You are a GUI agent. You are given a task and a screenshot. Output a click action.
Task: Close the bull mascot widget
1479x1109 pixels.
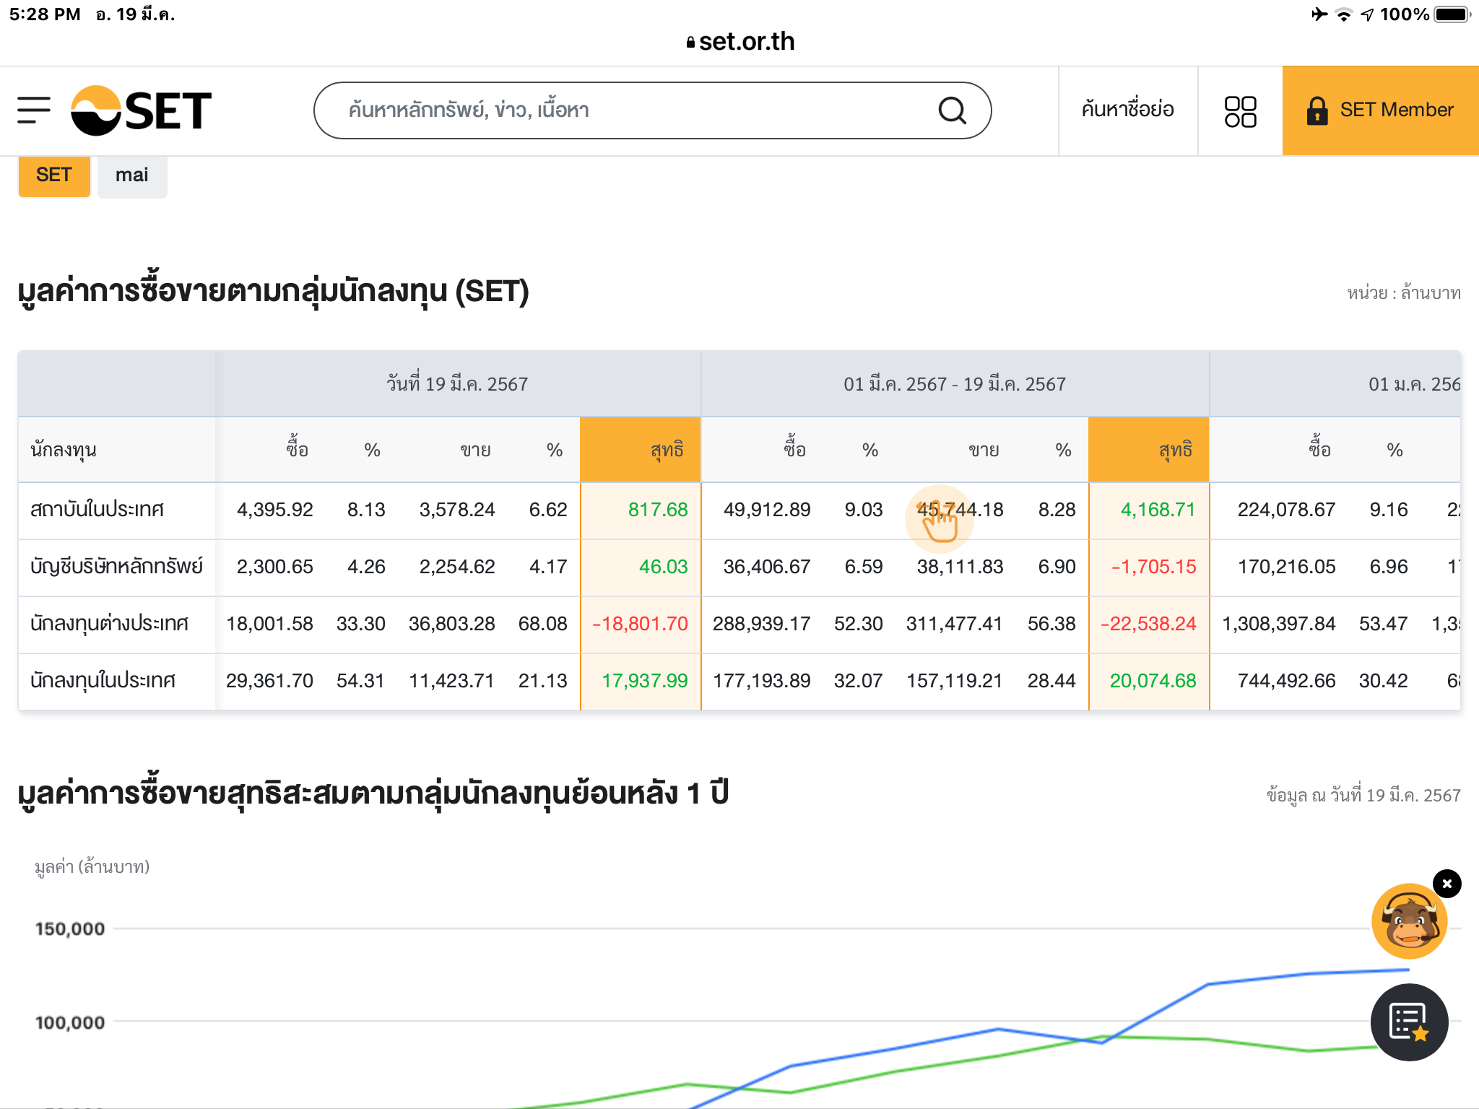click(x=1447, y=884)
